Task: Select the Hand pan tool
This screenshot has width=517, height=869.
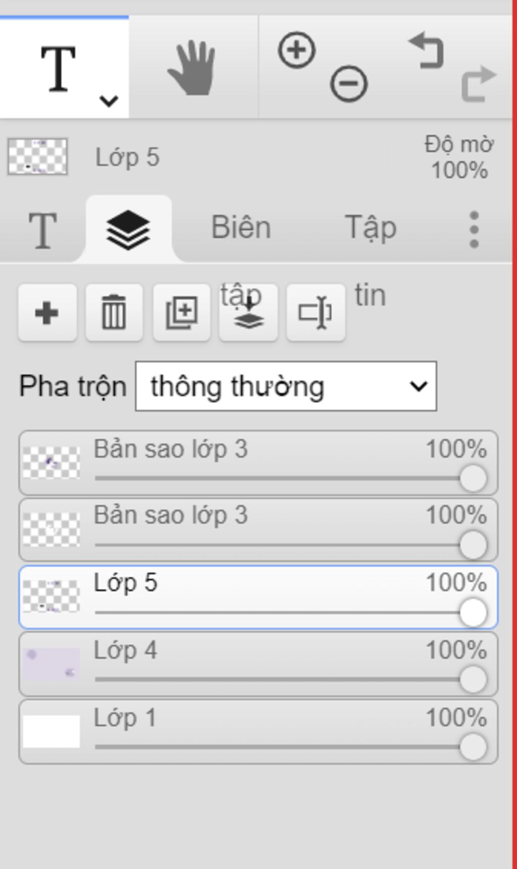Action: tap(192, 68)
